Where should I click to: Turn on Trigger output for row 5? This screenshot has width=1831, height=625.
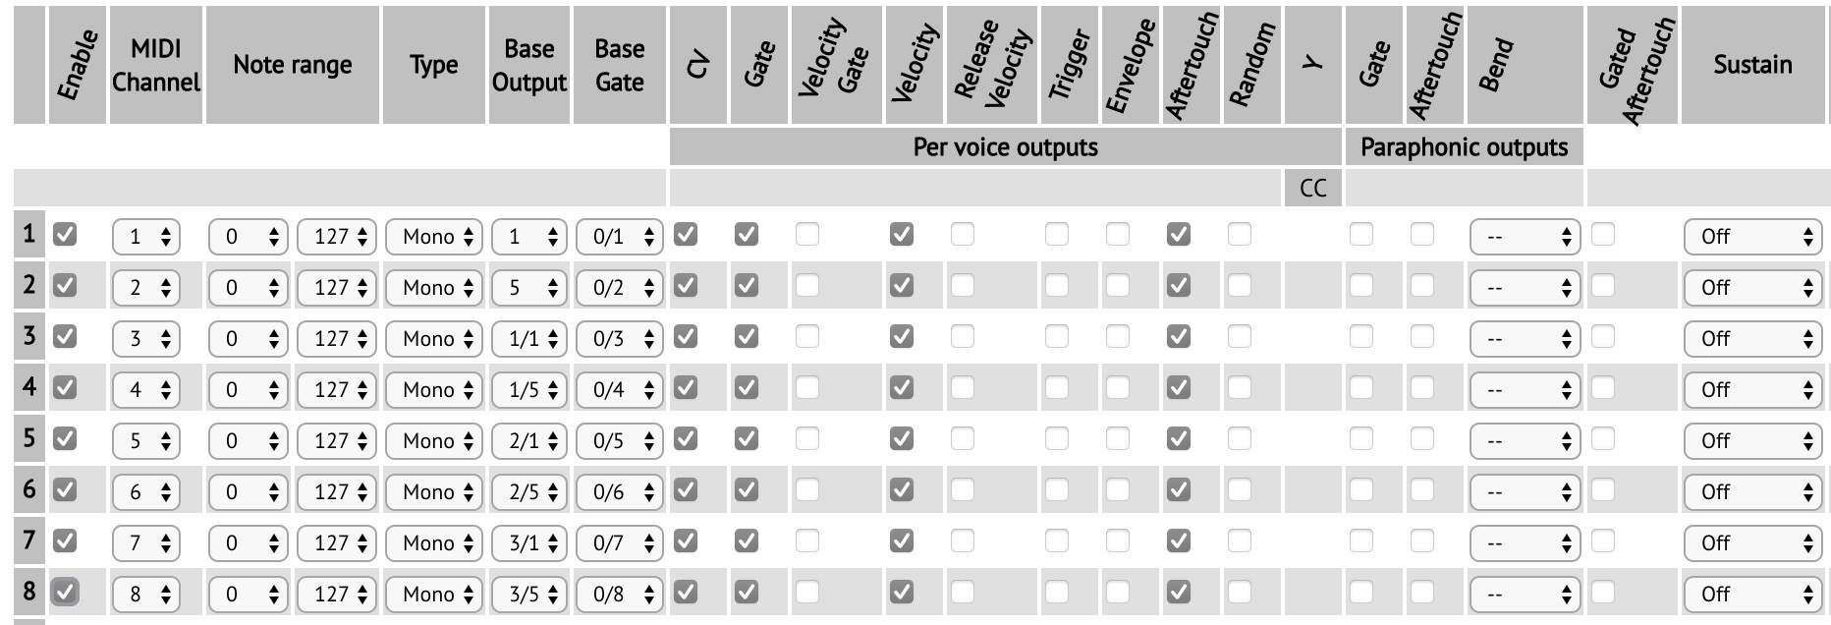[1057, 438]
